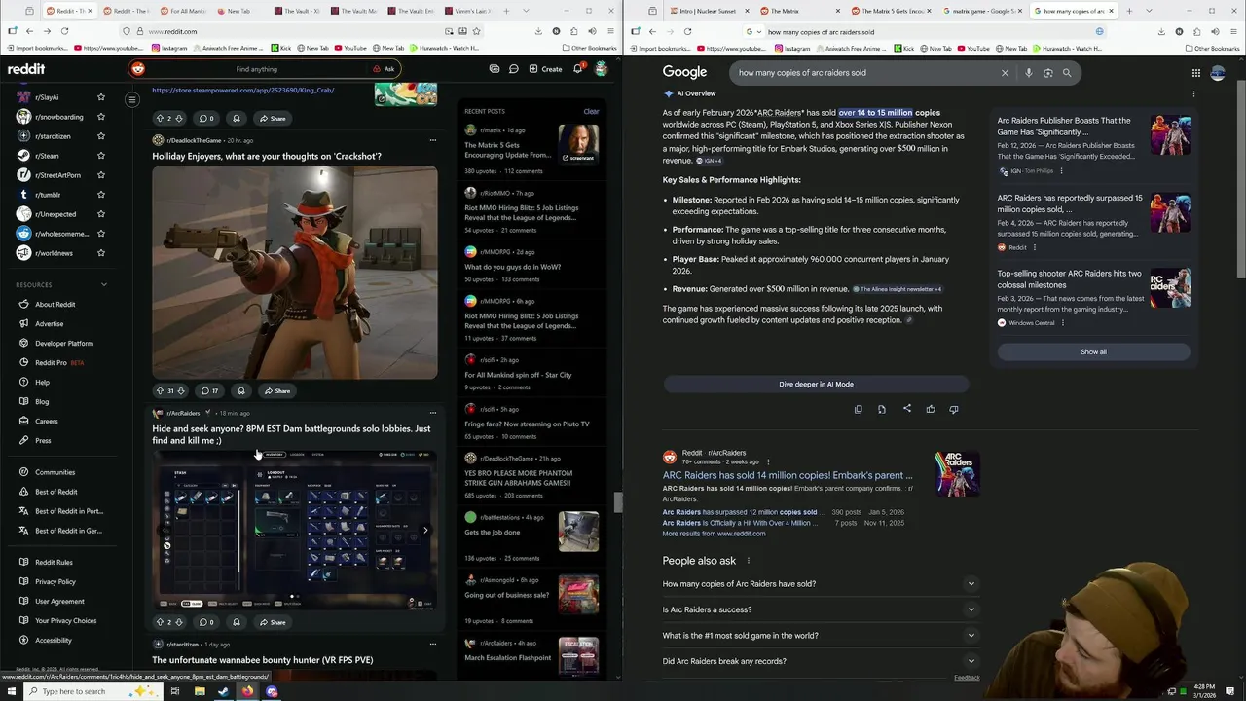The height and width of the screenshot is (701, 1246).
Task: Favorite r/wholesomememes with its star
Action: tap(100, 234)
